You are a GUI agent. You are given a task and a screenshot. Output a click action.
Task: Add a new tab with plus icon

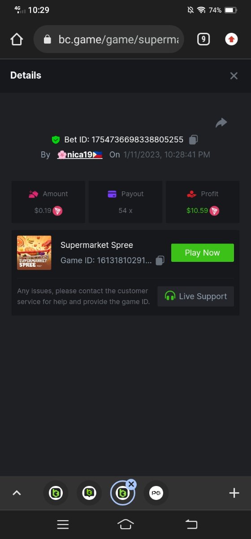(234, 493)
